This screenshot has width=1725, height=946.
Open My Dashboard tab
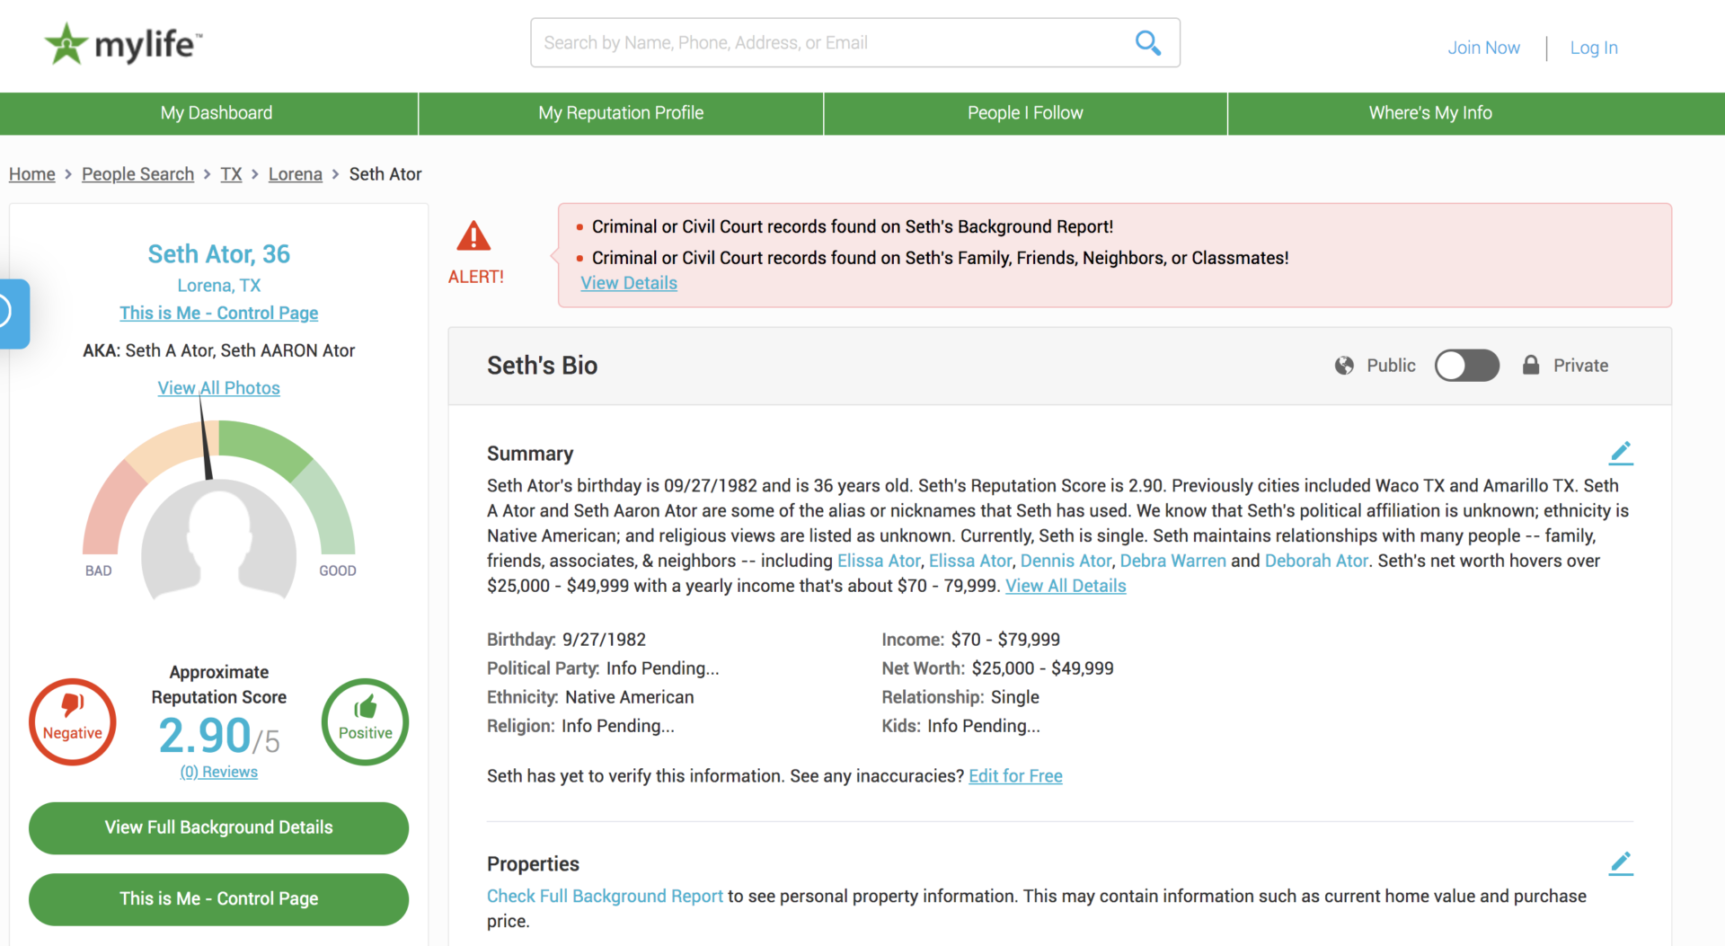click(x=217, y=113)
